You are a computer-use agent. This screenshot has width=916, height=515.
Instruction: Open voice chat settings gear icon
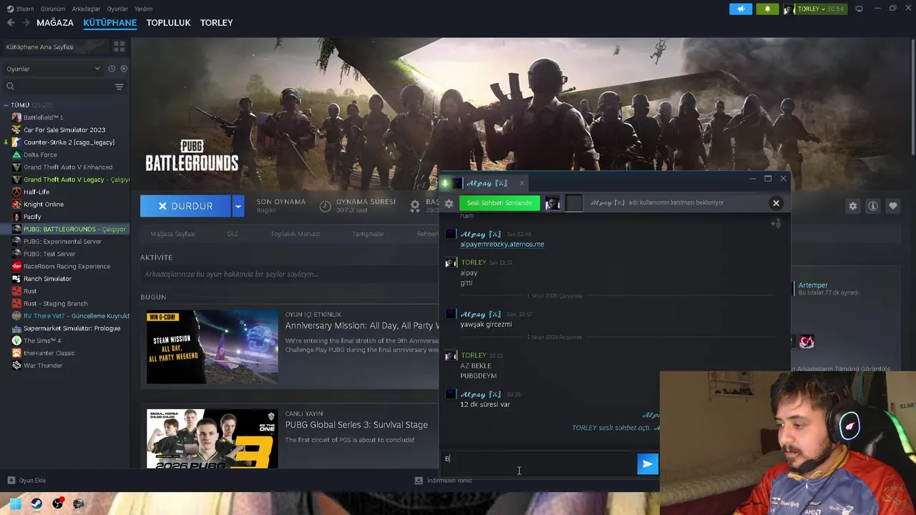(x=449, y=203)
